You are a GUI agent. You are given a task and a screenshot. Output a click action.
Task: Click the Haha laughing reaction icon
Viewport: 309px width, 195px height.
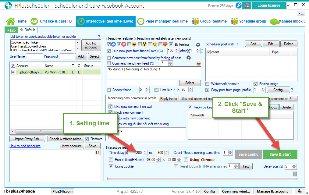click(134, 44)
